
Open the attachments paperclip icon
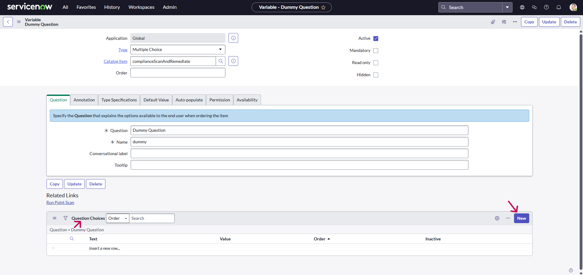(x=493, y=22)
